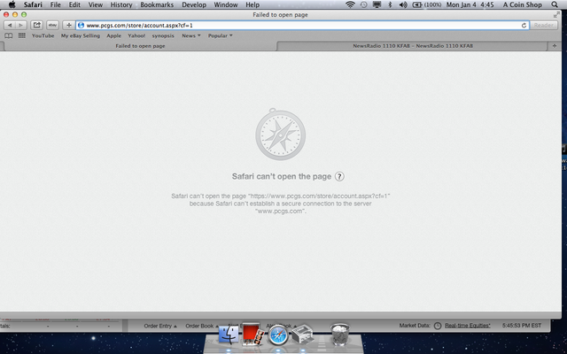Open the display mirroring menu bar icon
This screenshot has width=567, height=354.
click(x=377, y=4)
